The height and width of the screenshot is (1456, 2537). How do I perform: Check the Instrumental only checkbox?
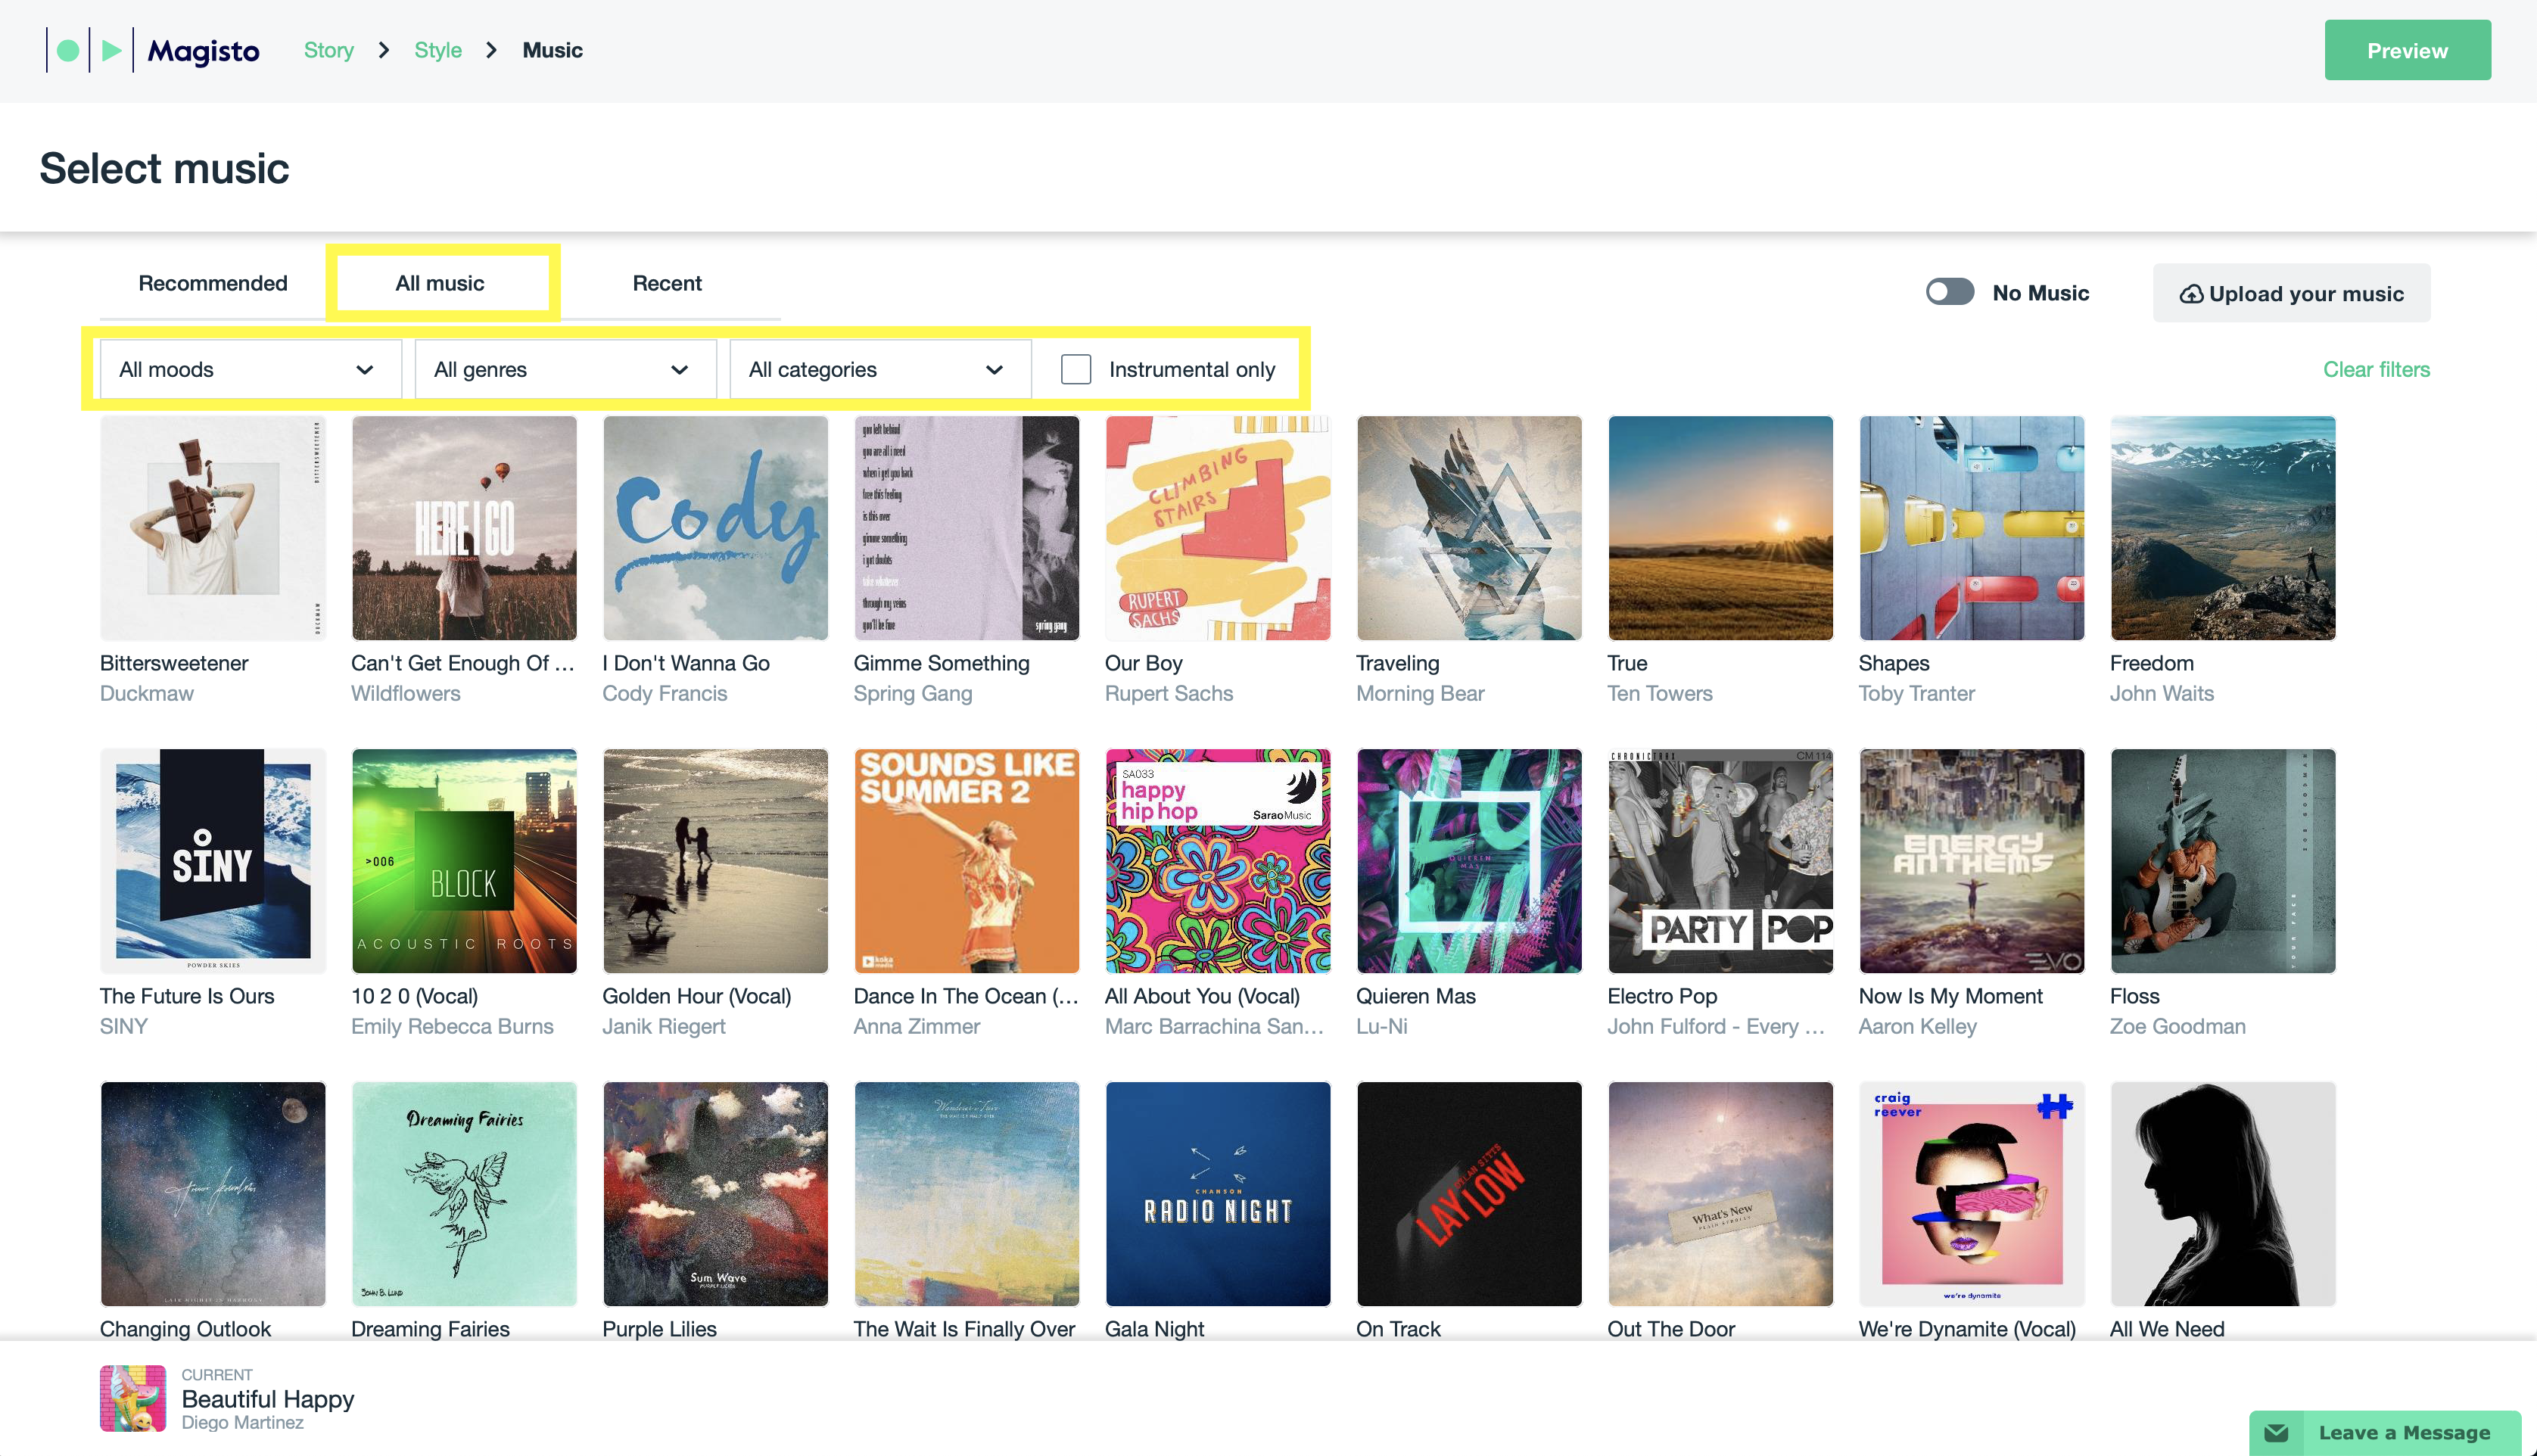[x=1076, y=369]
